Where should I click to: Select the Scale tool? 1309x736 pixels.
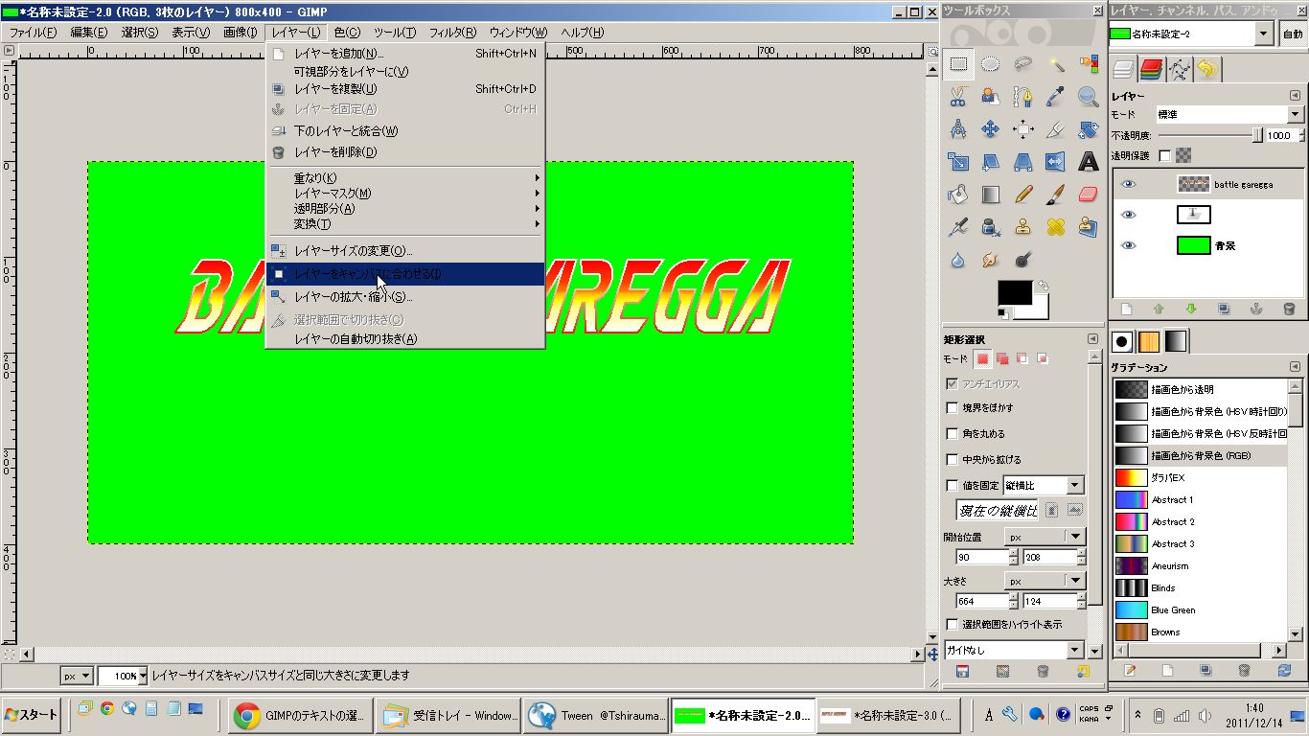(x=958, y=162)
